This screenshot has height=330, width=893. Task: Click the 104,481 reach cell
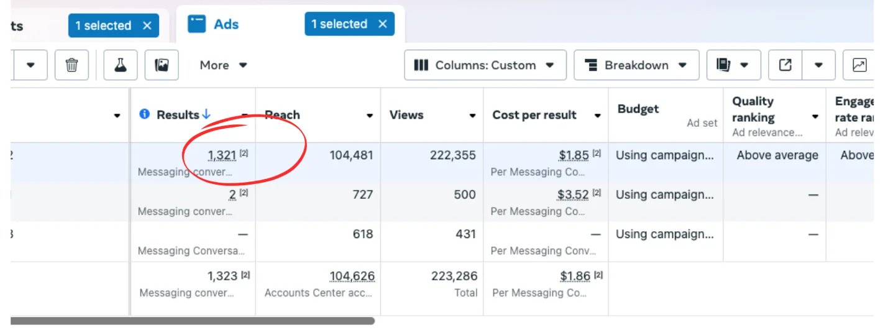351,155
